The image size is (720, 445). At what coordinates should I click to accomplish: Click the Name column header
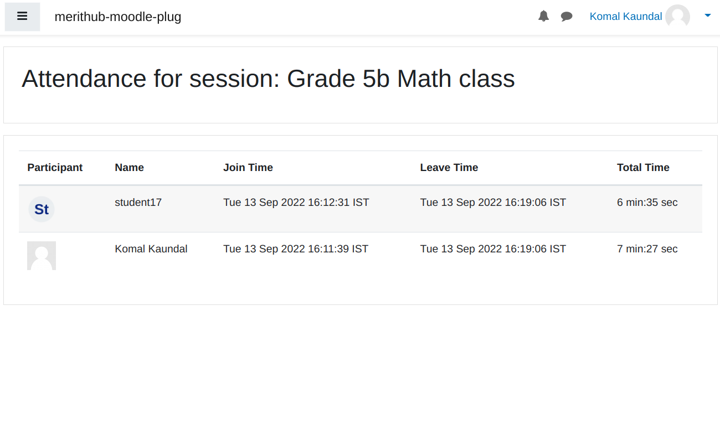click(x=129, y=168)
